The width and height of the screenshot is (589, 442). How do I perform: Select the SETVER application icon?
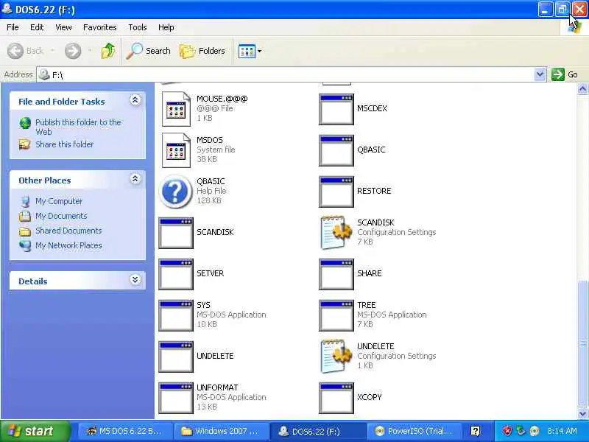[176, 274]
